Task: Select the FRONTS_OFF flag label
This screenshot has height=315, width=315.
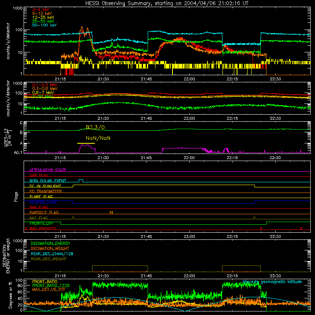Action: tap(41, 223)
